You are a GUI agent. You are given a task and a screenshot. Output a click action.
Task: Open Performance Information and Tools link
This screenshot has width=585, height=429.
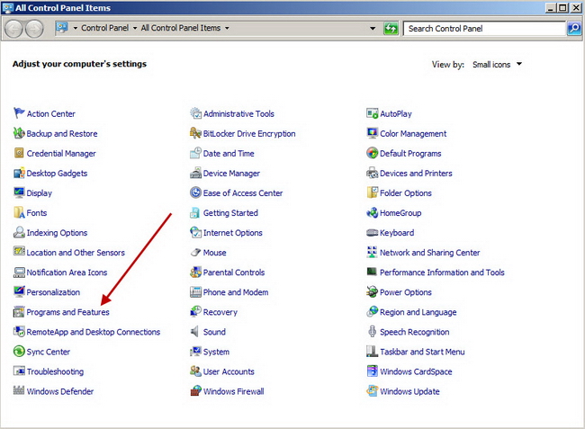pyautogui.click(x=442, y=273)
